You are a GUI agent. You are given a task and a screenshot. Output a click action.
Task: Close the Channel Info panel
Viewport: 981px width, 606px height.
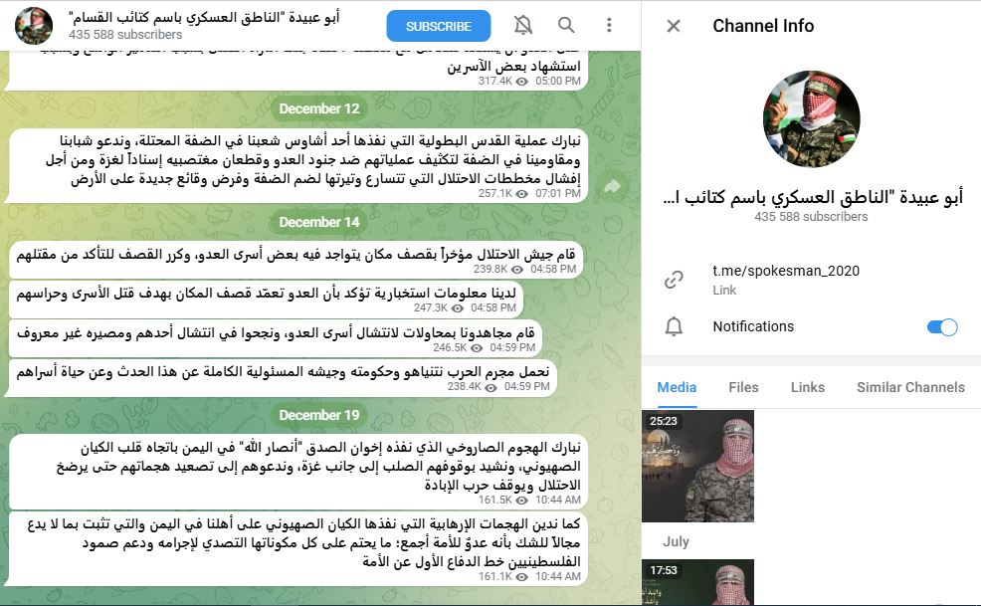pyautogui.click(x=674, y=26)
